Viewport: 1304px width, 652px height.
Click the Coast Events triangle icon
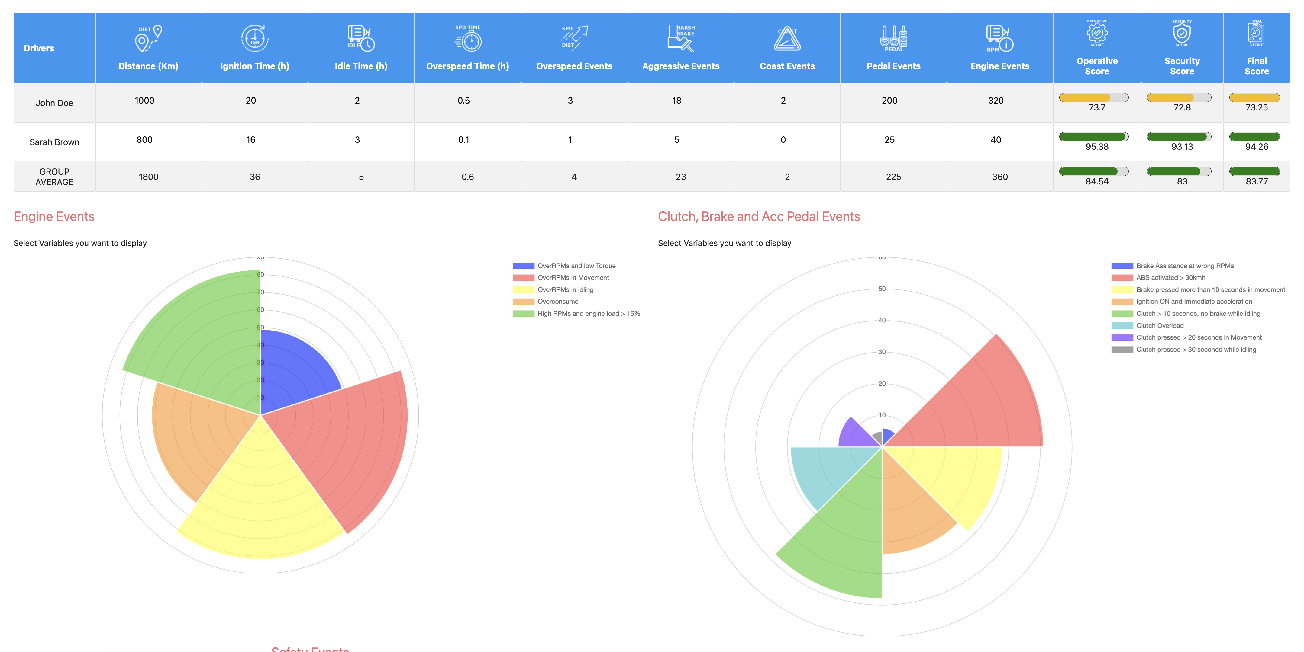click(x=787, y=38)
